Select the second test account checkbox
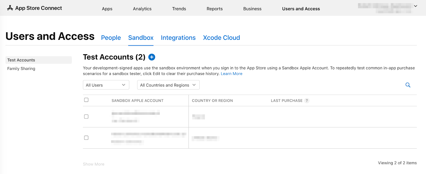Image resolution: width=426 pixels, height=174 pixels. [x=86, y=138]
